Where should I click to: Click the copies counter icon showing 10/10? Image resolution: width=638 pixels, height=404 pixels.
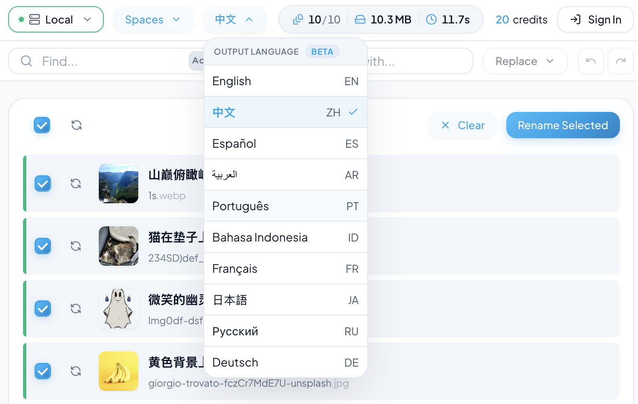click(298, 19)
